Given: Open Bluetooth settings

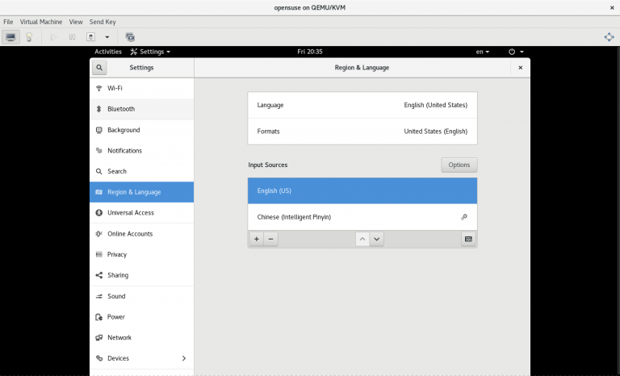Looking at the screenshot, I should tap(141, 109).
